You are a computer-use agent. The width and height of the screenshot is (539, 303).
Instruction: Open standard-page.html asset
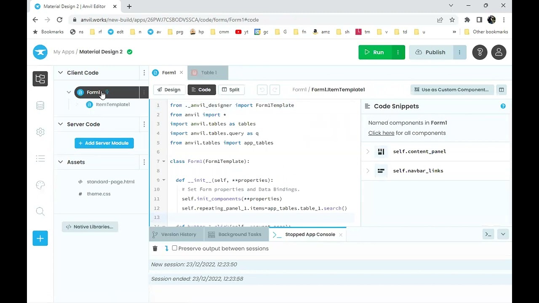pos(110,182)
